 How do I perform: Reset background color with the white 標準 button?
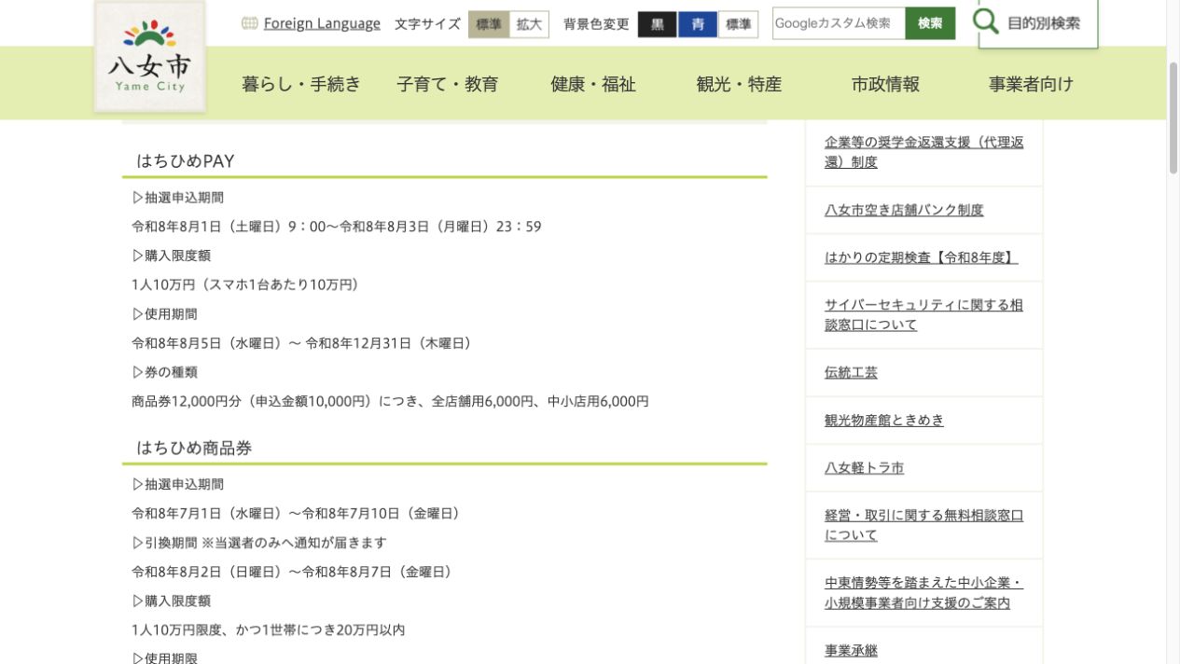tap(738, 24)
